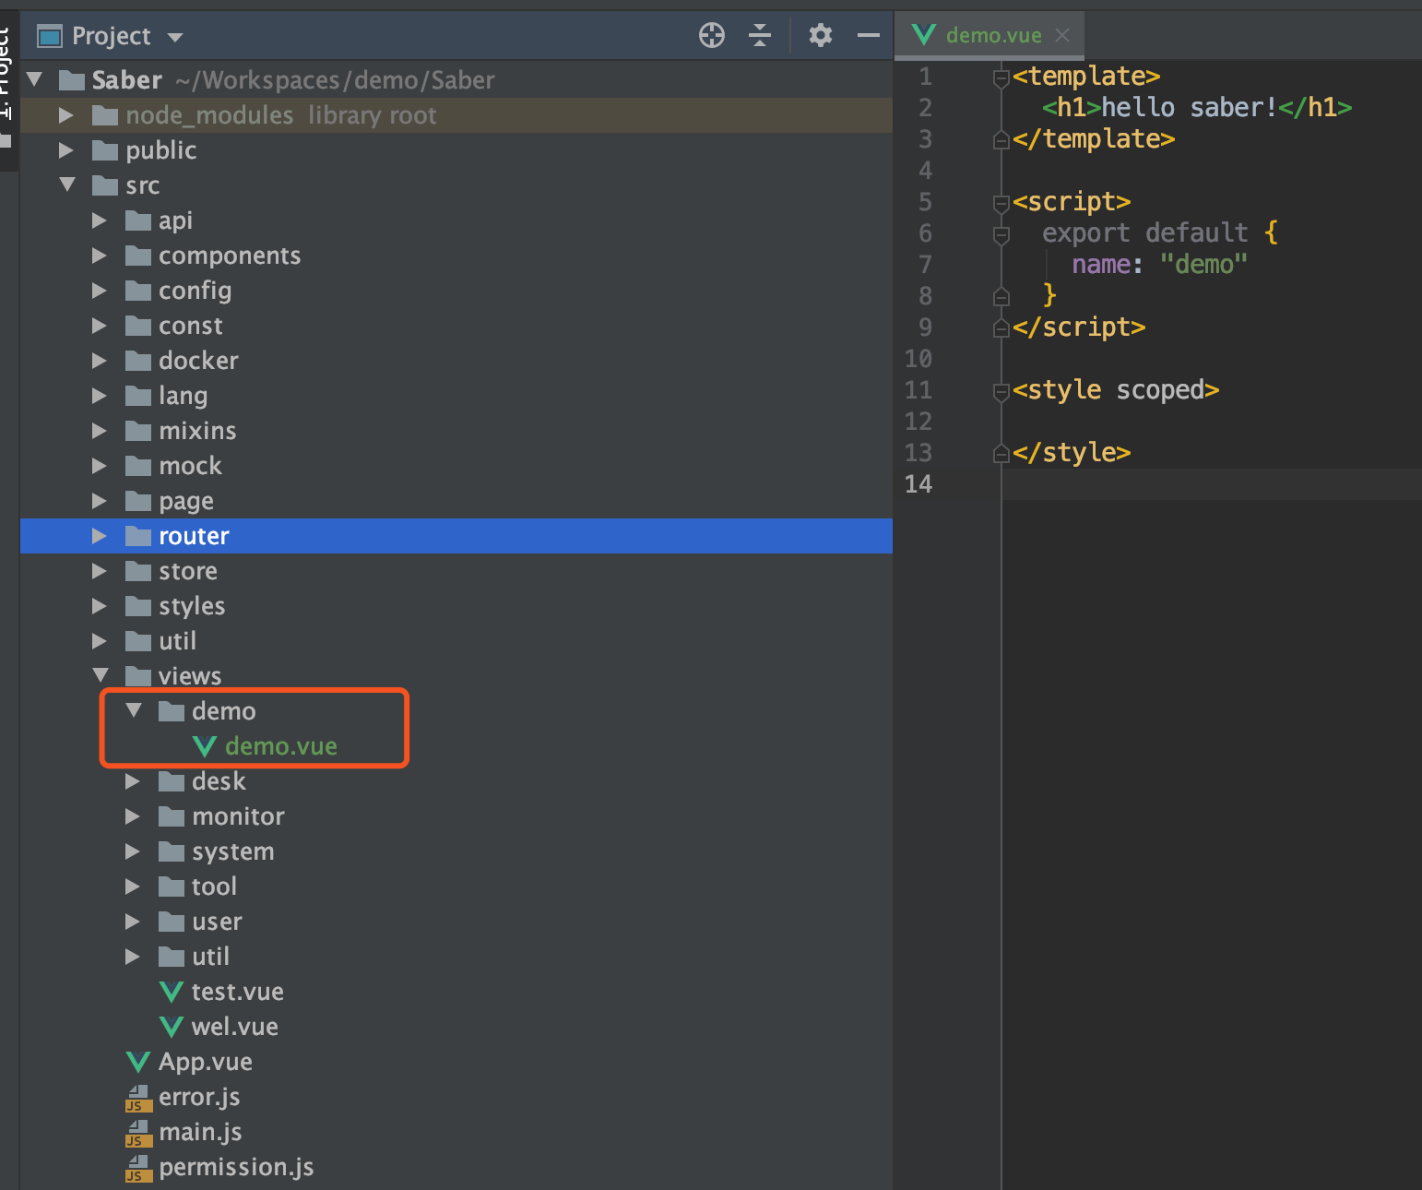This screenshot has height=1190, width=1422.
Task: Select the App.vue file
Action: pos(456,1062)
